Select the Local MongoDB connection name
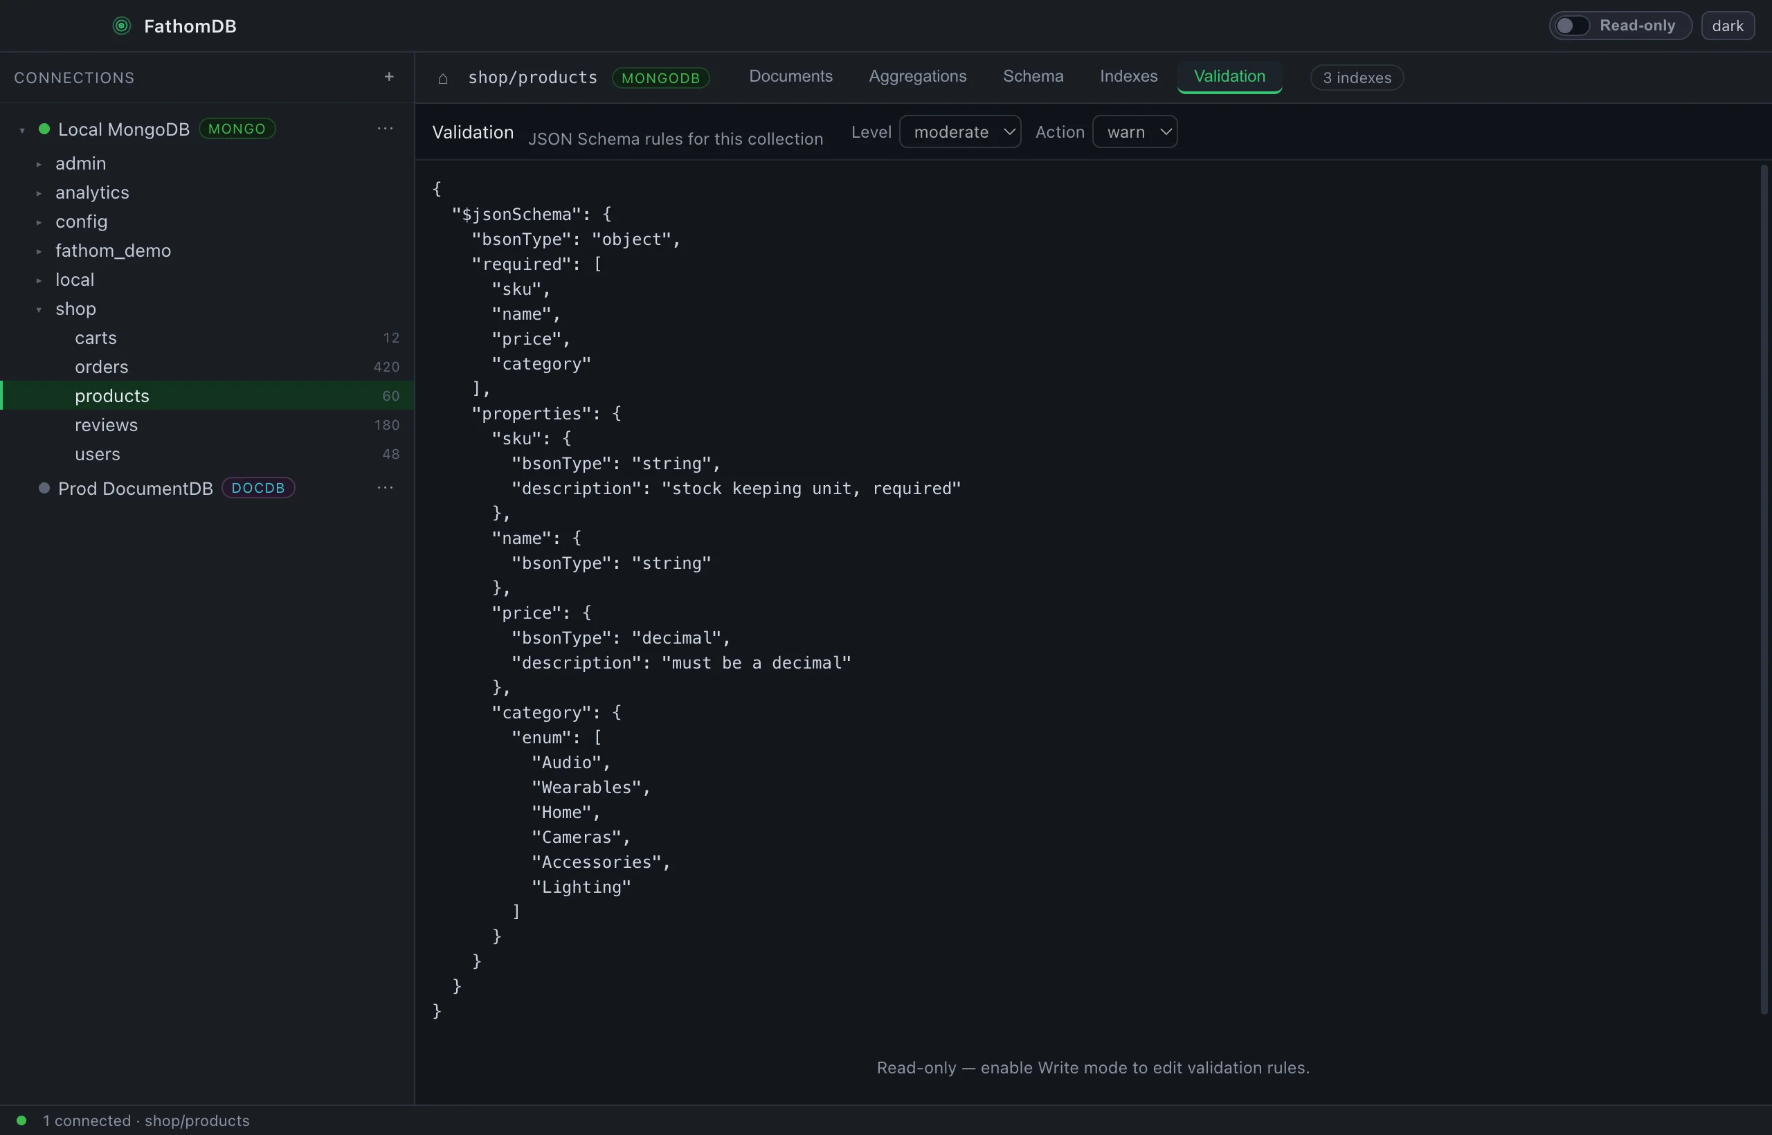 (124, 129)
